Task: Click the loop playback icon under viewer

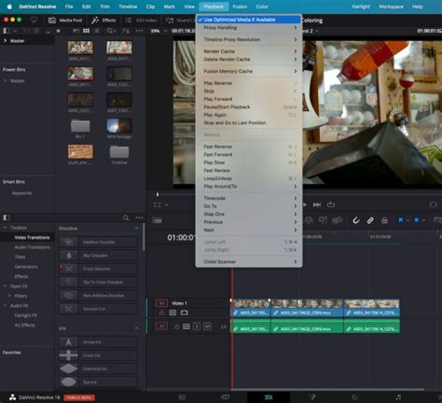Action: tap(331, 205)
